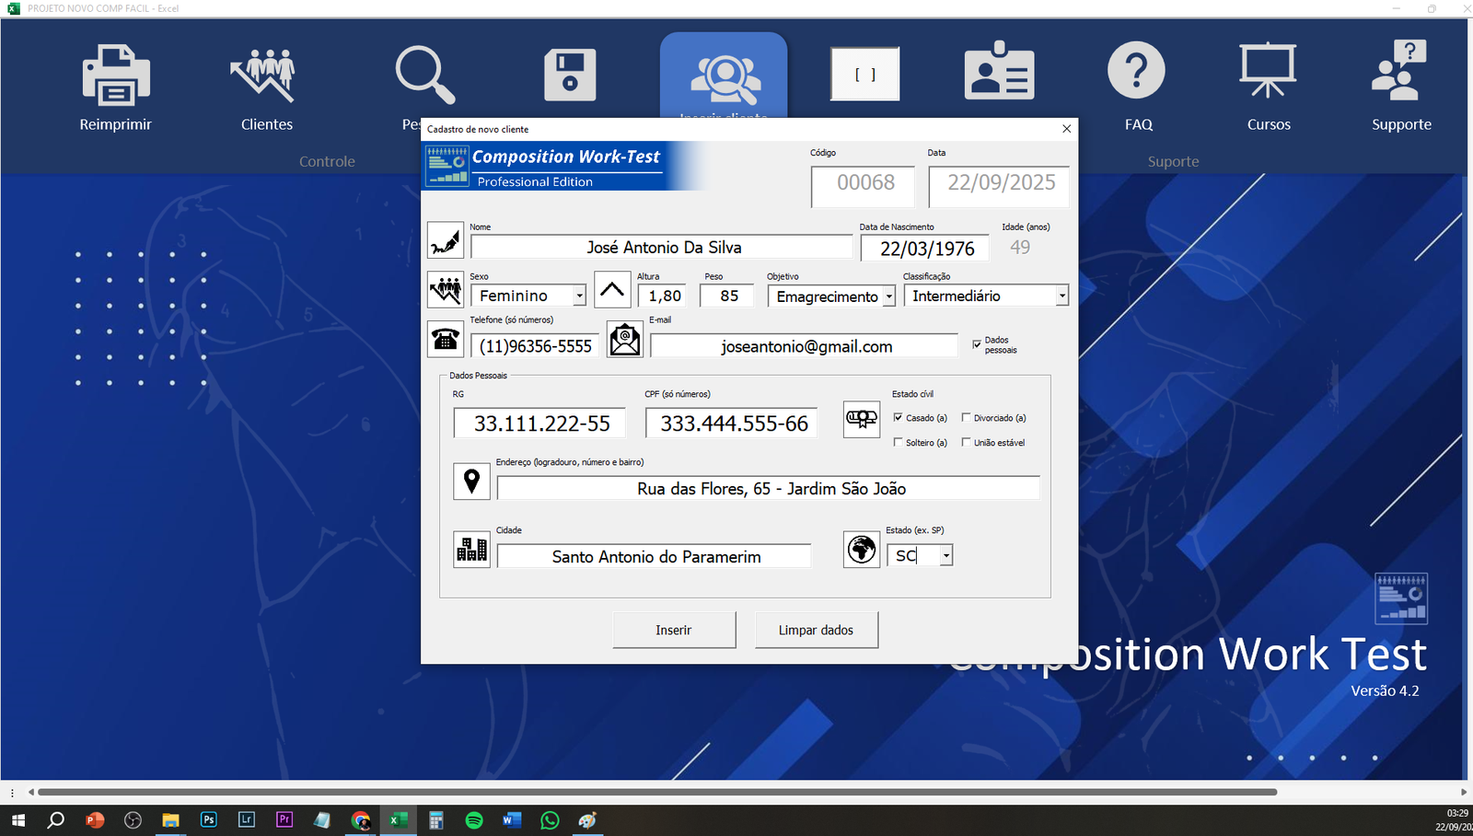Open the Classificação dropdown list

(1061, 296)
